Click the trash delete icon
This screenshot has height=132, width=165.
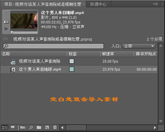(x=55, y=127)
